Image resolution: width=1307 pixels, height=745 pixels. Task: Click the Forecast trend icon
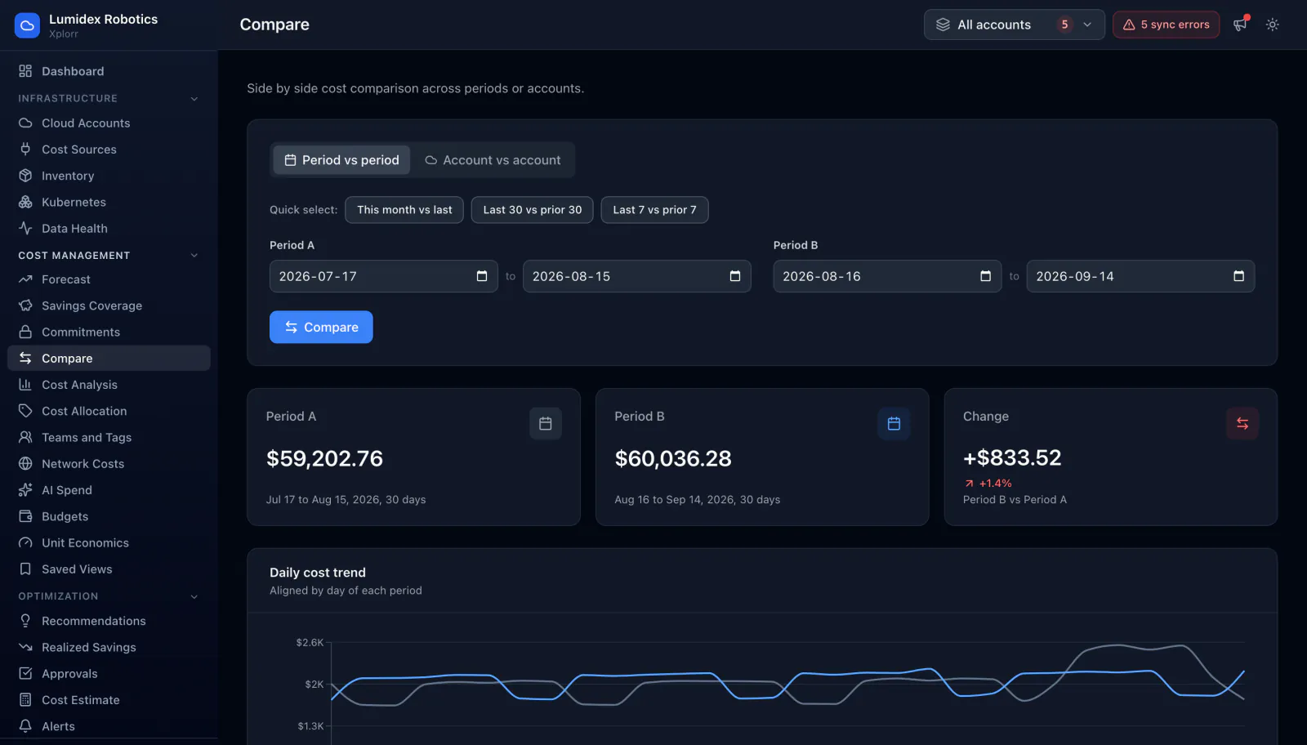point(25,279)
